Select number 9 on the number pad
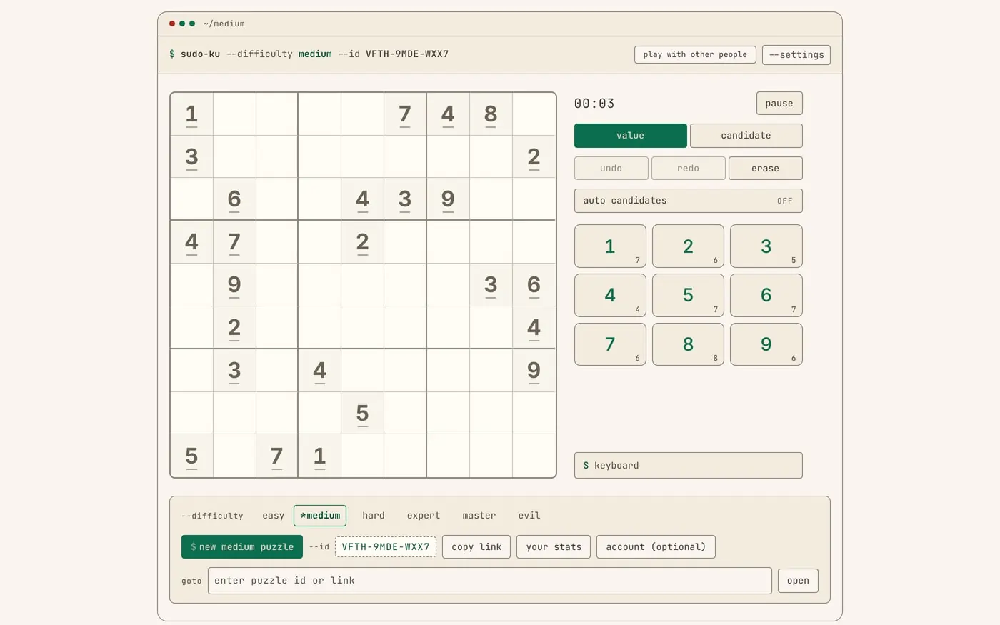 point(766,344)
